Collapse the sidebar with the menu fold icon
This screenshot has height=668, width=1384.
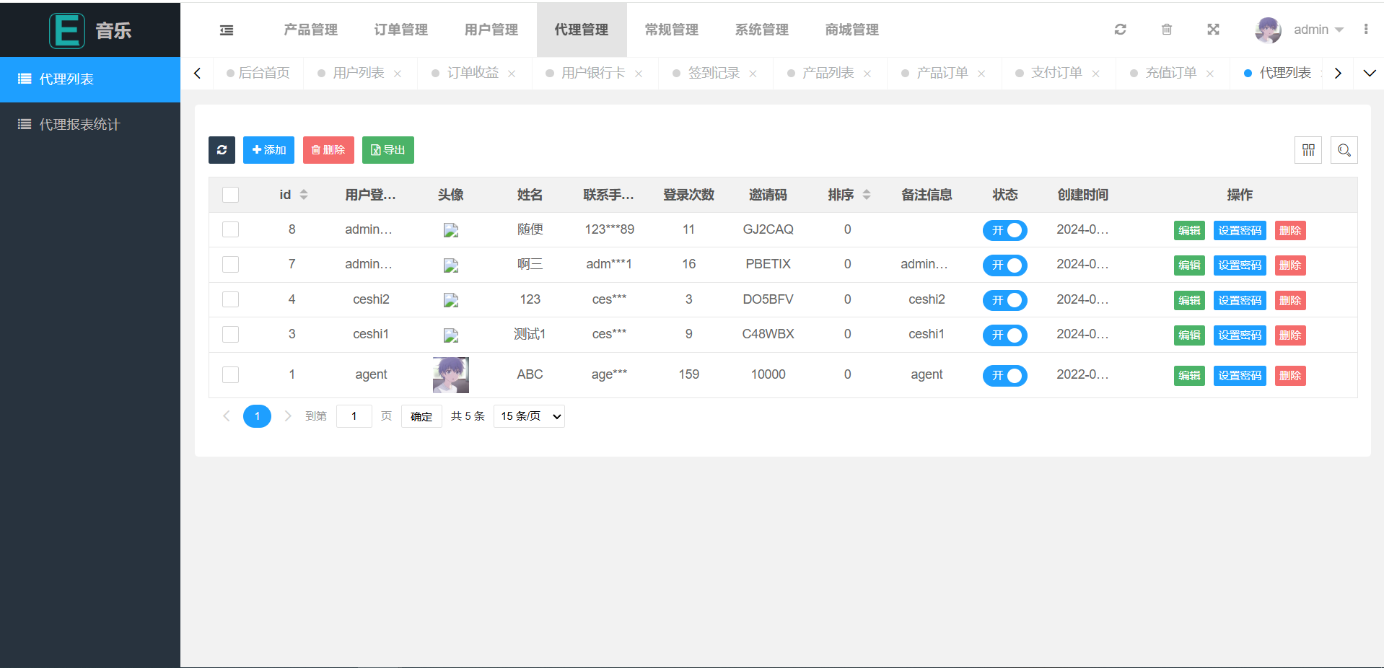tap(227, 30)
